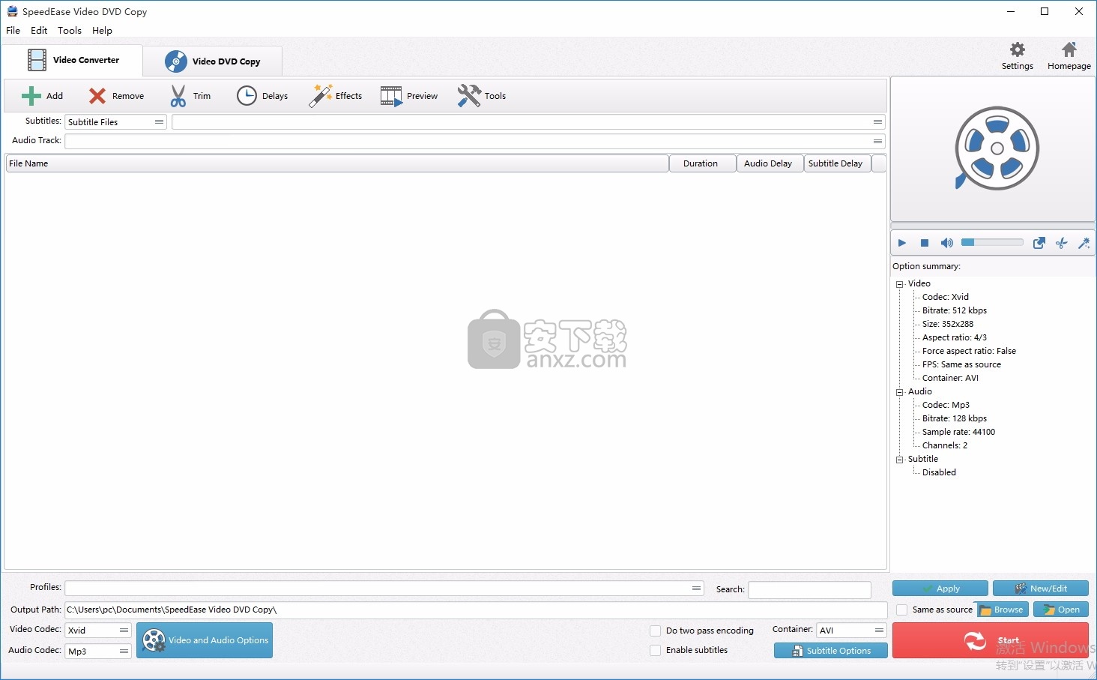Select FPS: Same as source item
Screen dimensions: 1097x680
961,364
